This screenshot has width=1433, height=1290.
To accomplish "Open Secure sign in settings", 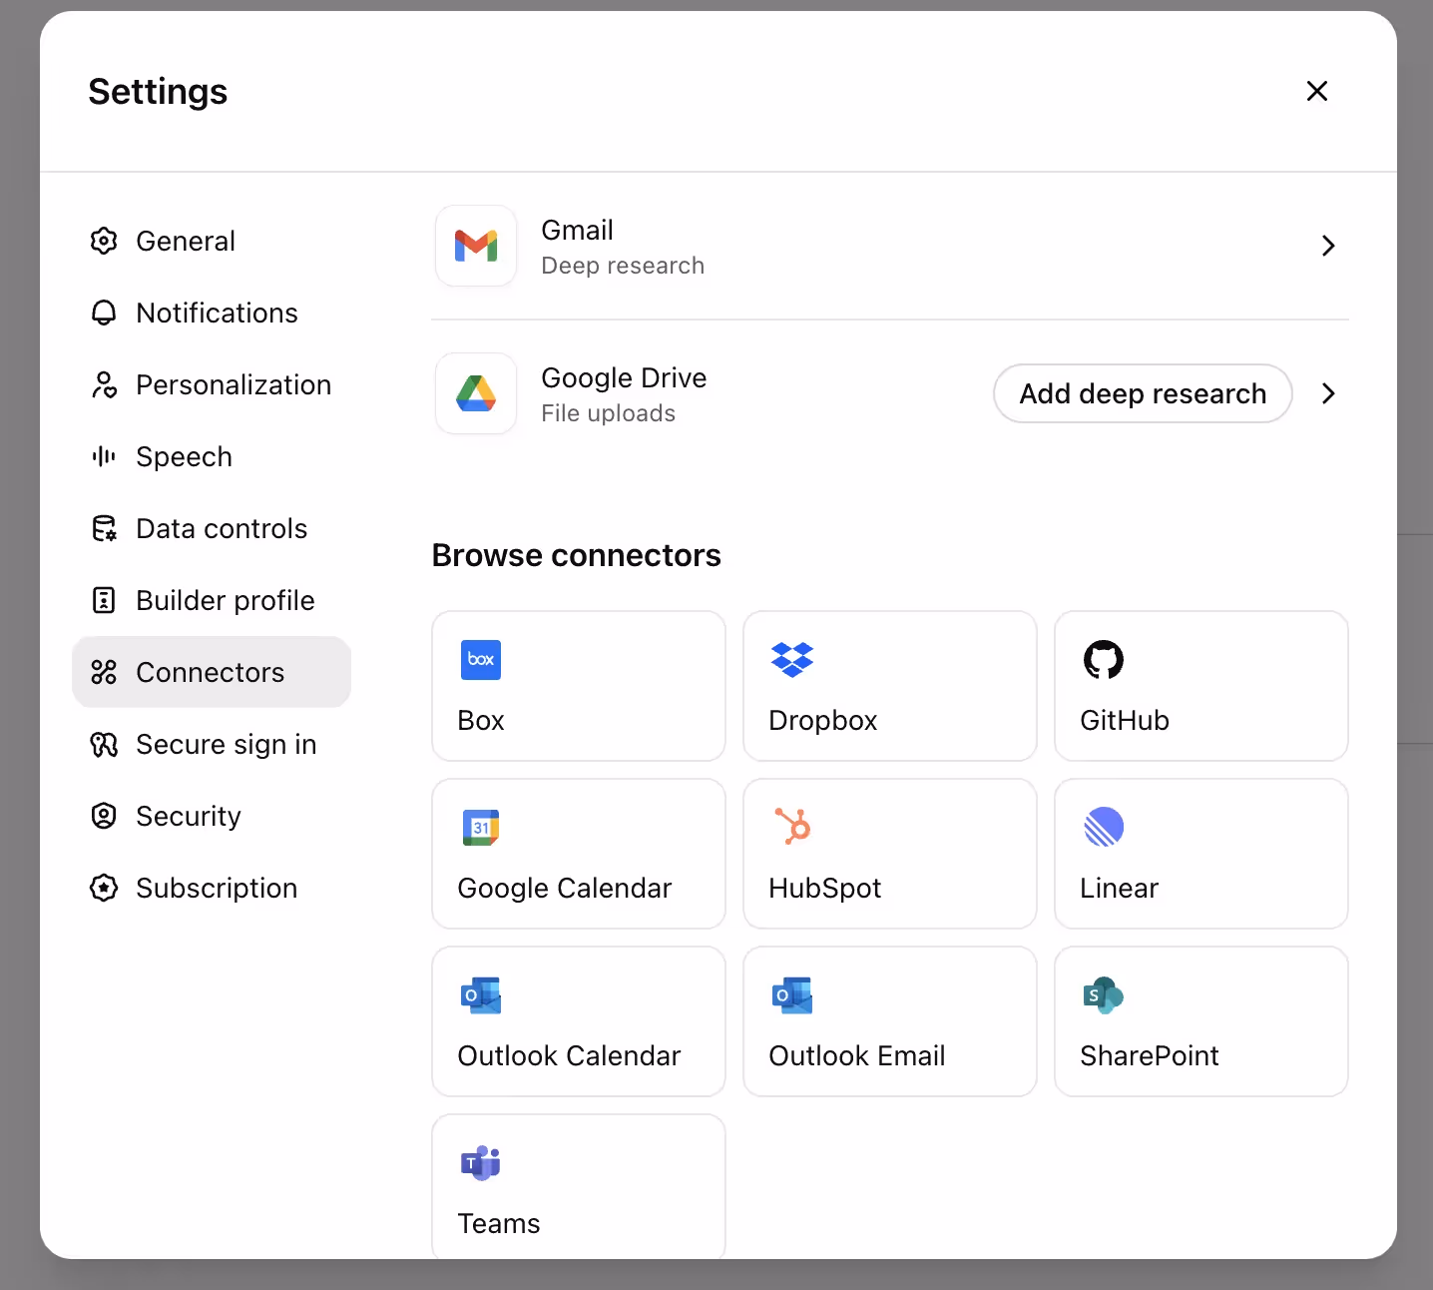I will (x=212, y=744).
